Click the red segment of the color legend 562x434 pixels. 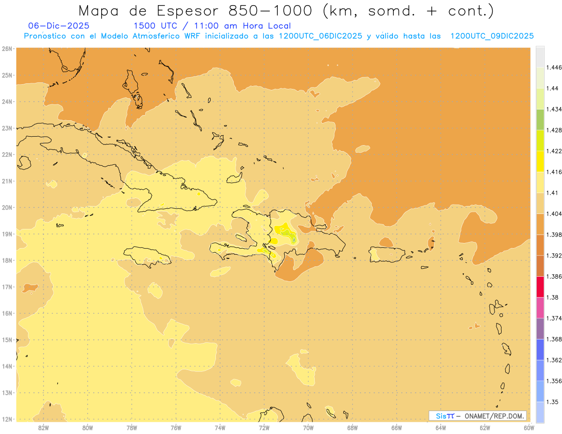click(540, 287)
